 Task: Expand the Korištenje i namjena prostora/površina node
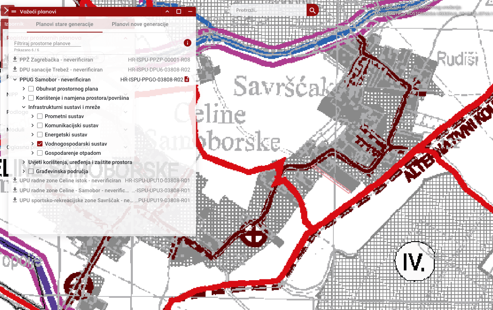tap(24, 98)
